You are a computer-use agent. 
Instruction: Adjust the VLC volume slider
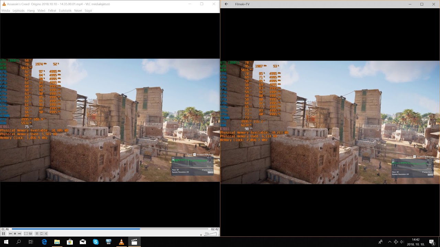(211, 234)
